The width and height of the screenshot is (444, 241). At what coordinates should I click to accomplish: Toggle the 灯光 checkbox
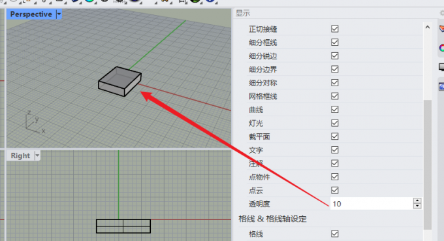[335, 123]
